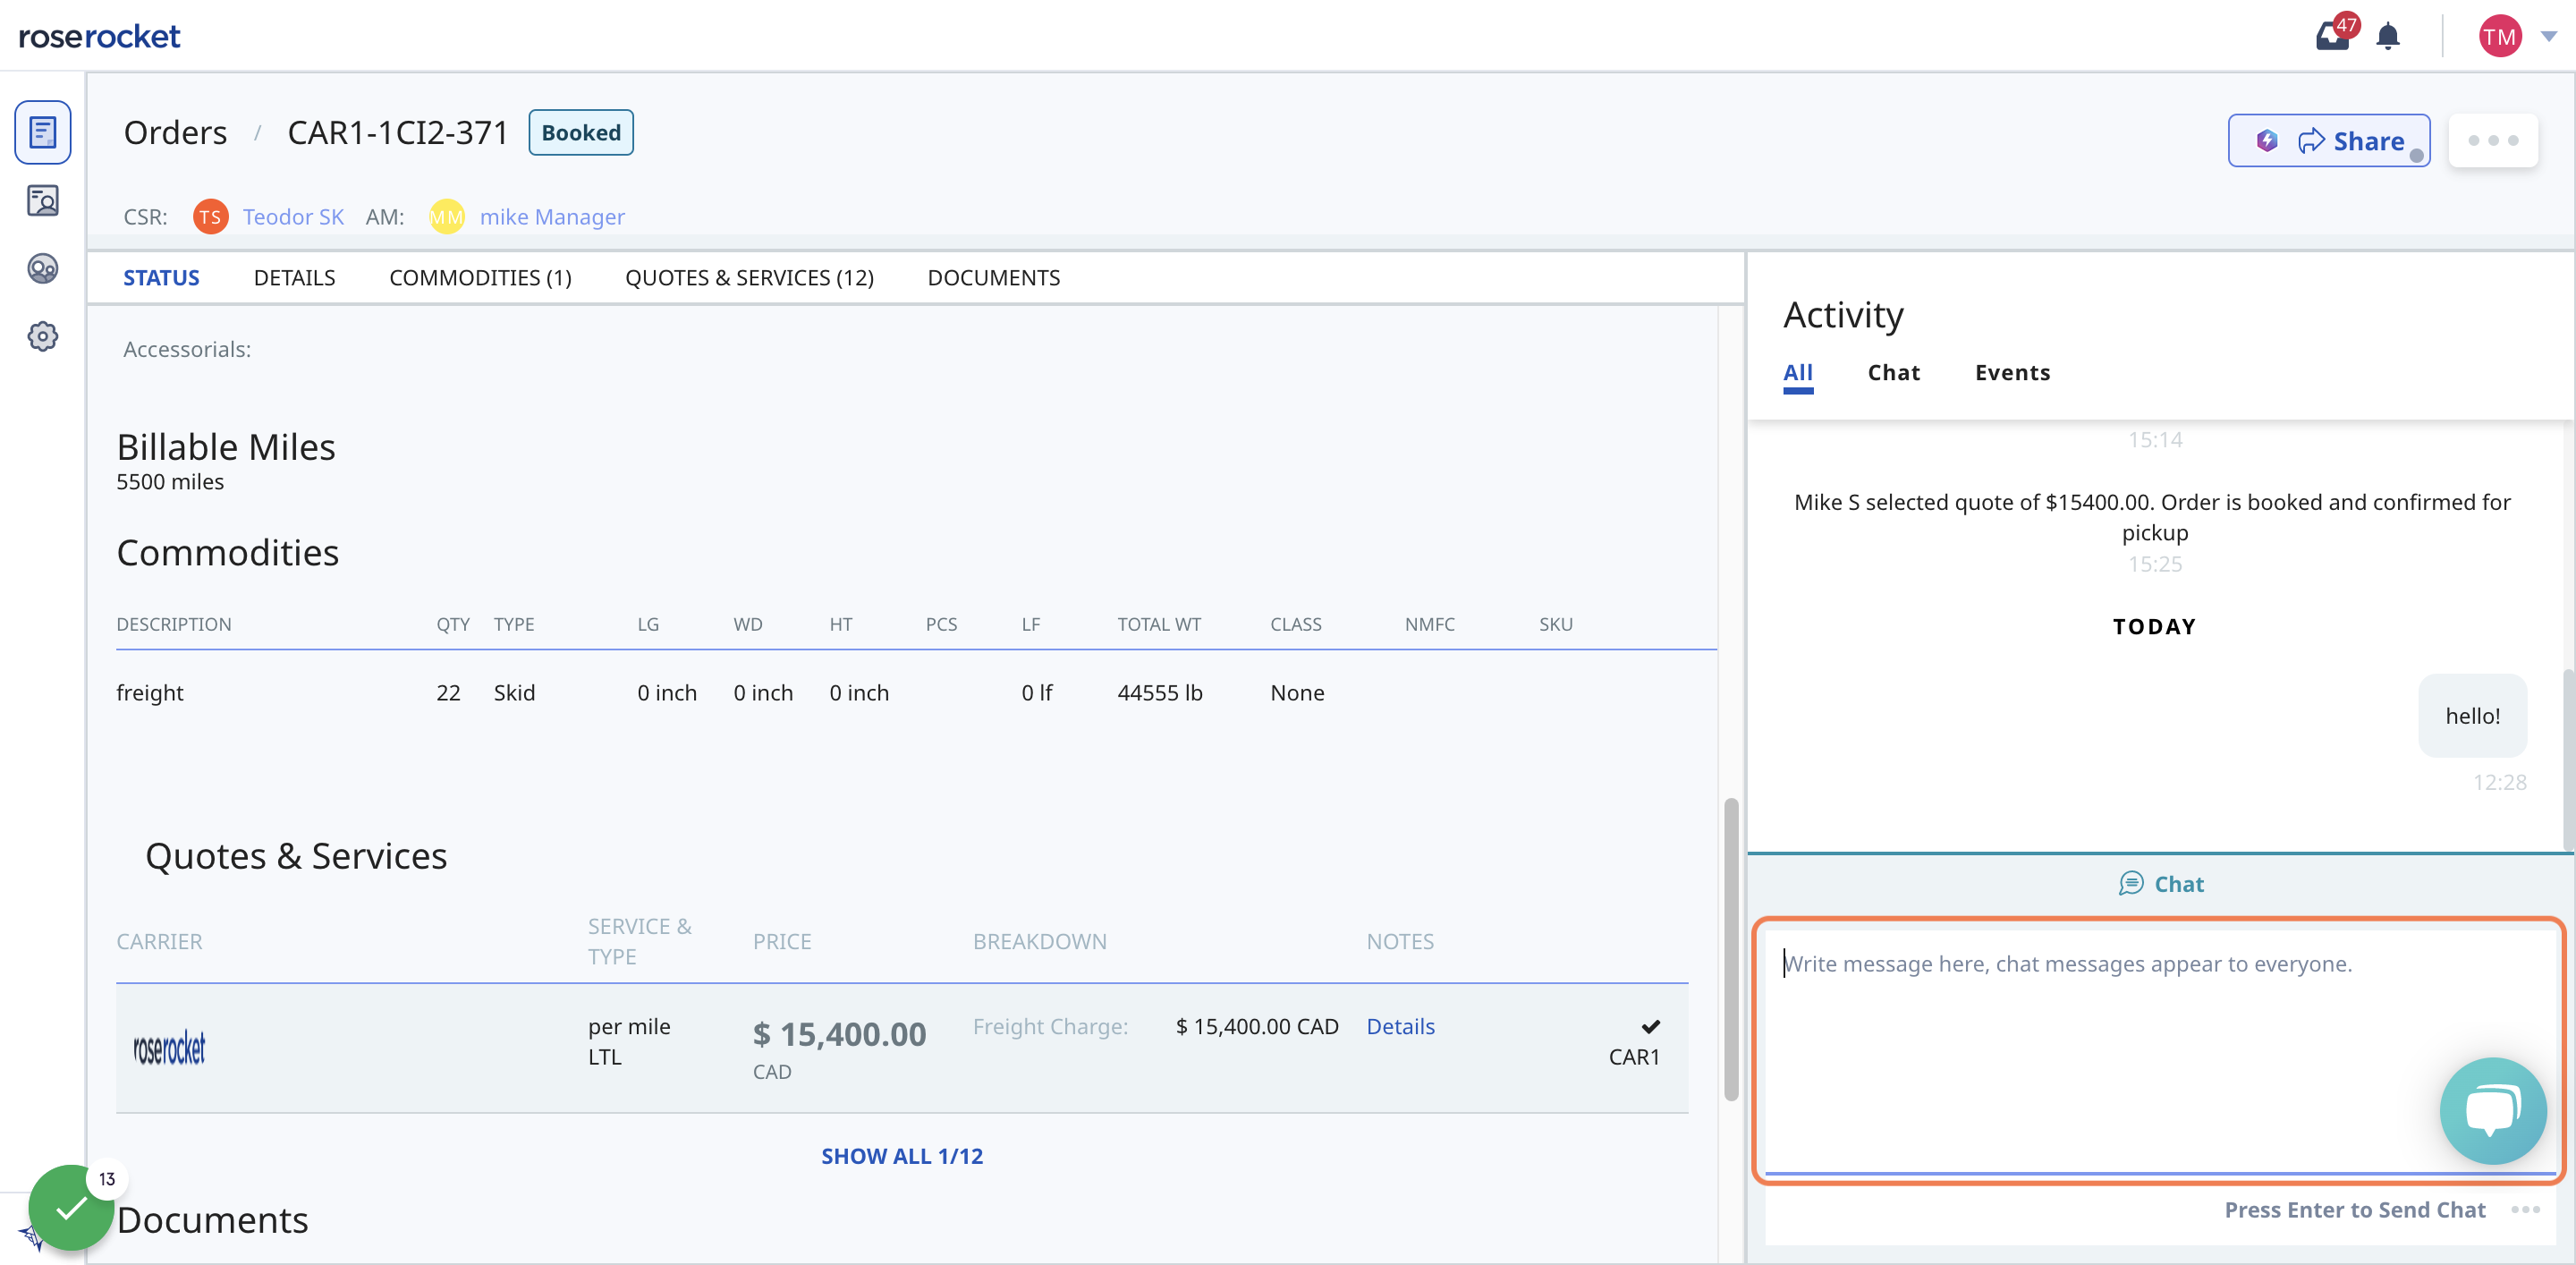Focus the chat message input field
Image resolution: width=2576 pixels, height=1265 pixels.
coord(2159,1050)
